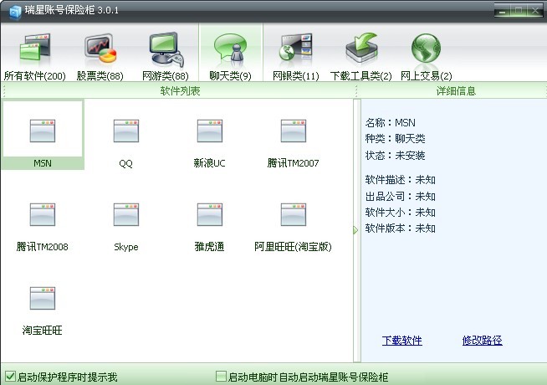This screenshot has width=547, height=385.
Task: Select the 淘宝旺旺 software icon
Action: pos(43,299)
